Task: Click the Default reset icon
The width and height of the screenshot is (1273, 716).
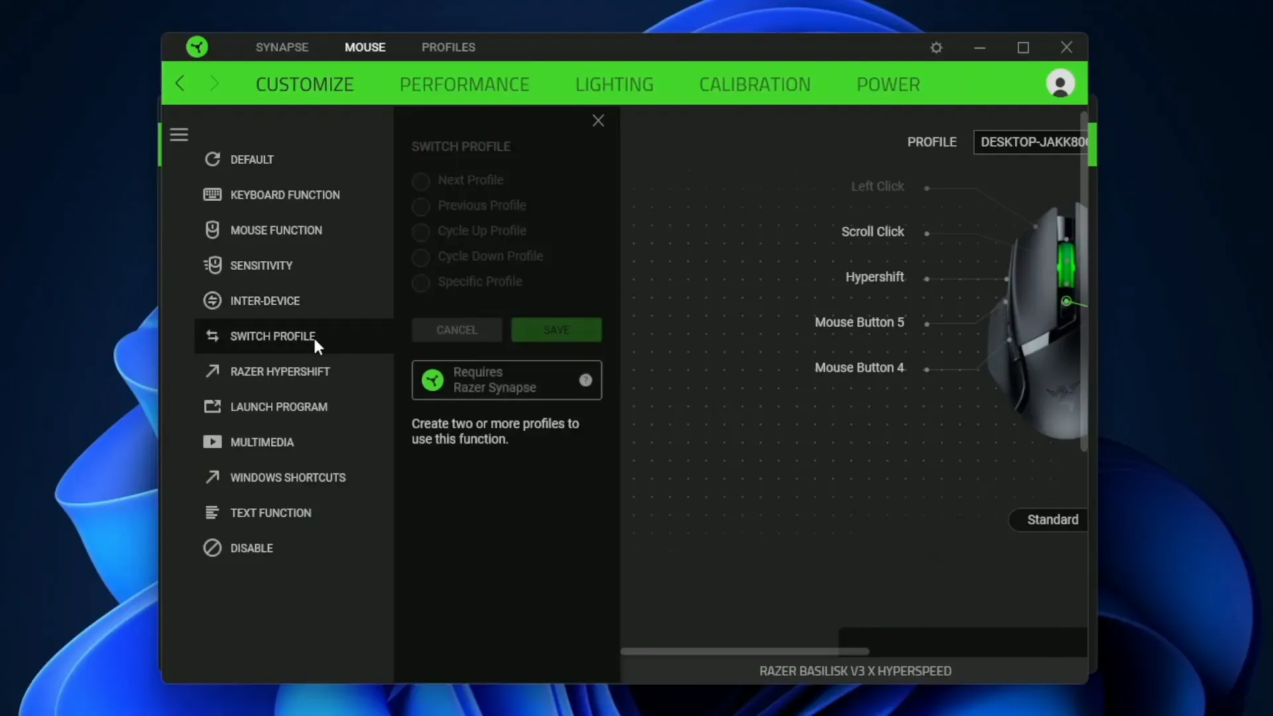Action: pos(212,159)
